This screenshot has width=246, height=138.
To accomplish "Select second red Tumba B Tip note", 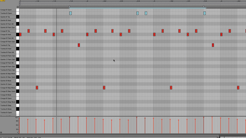I will [213, 45].
